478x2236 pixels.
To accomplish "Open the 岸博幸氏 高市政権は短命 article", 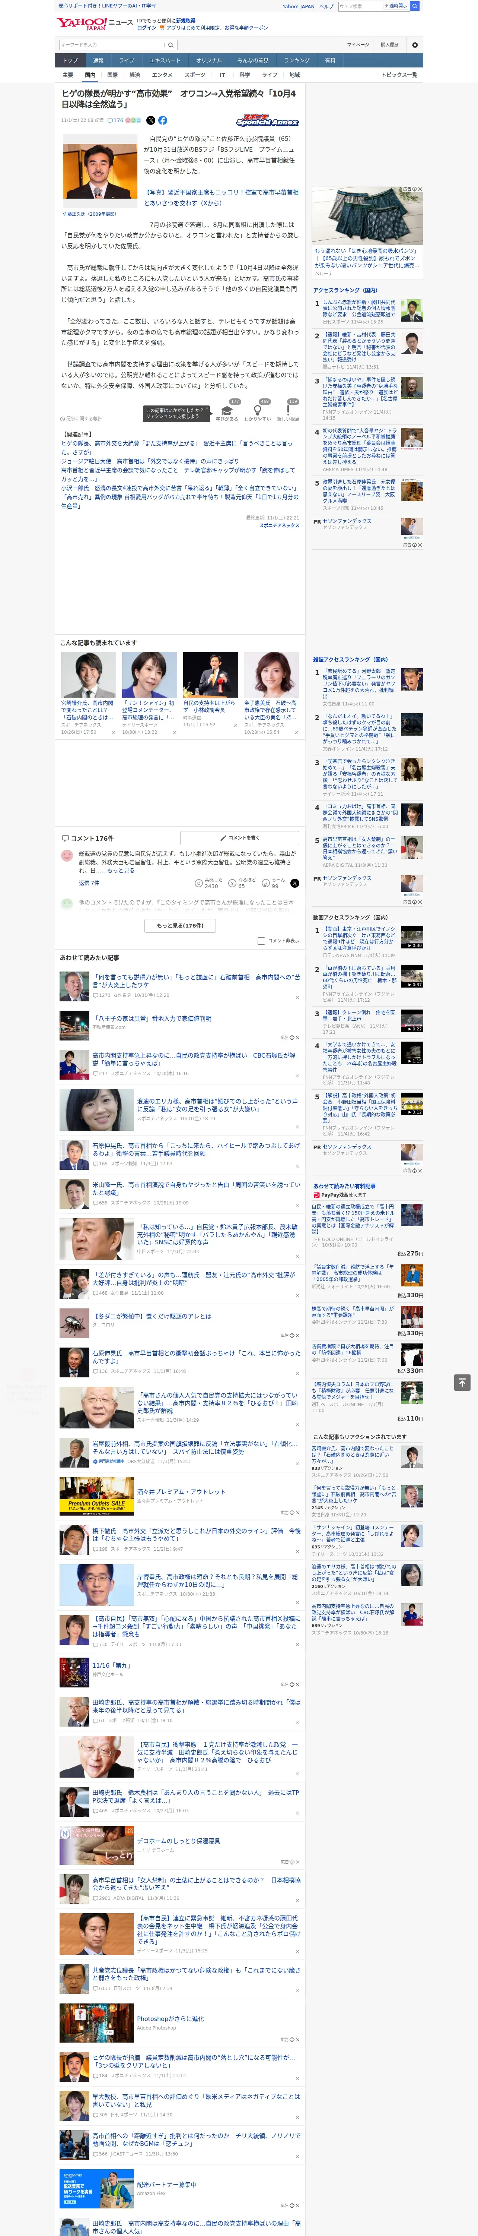I will point(218,1580).
